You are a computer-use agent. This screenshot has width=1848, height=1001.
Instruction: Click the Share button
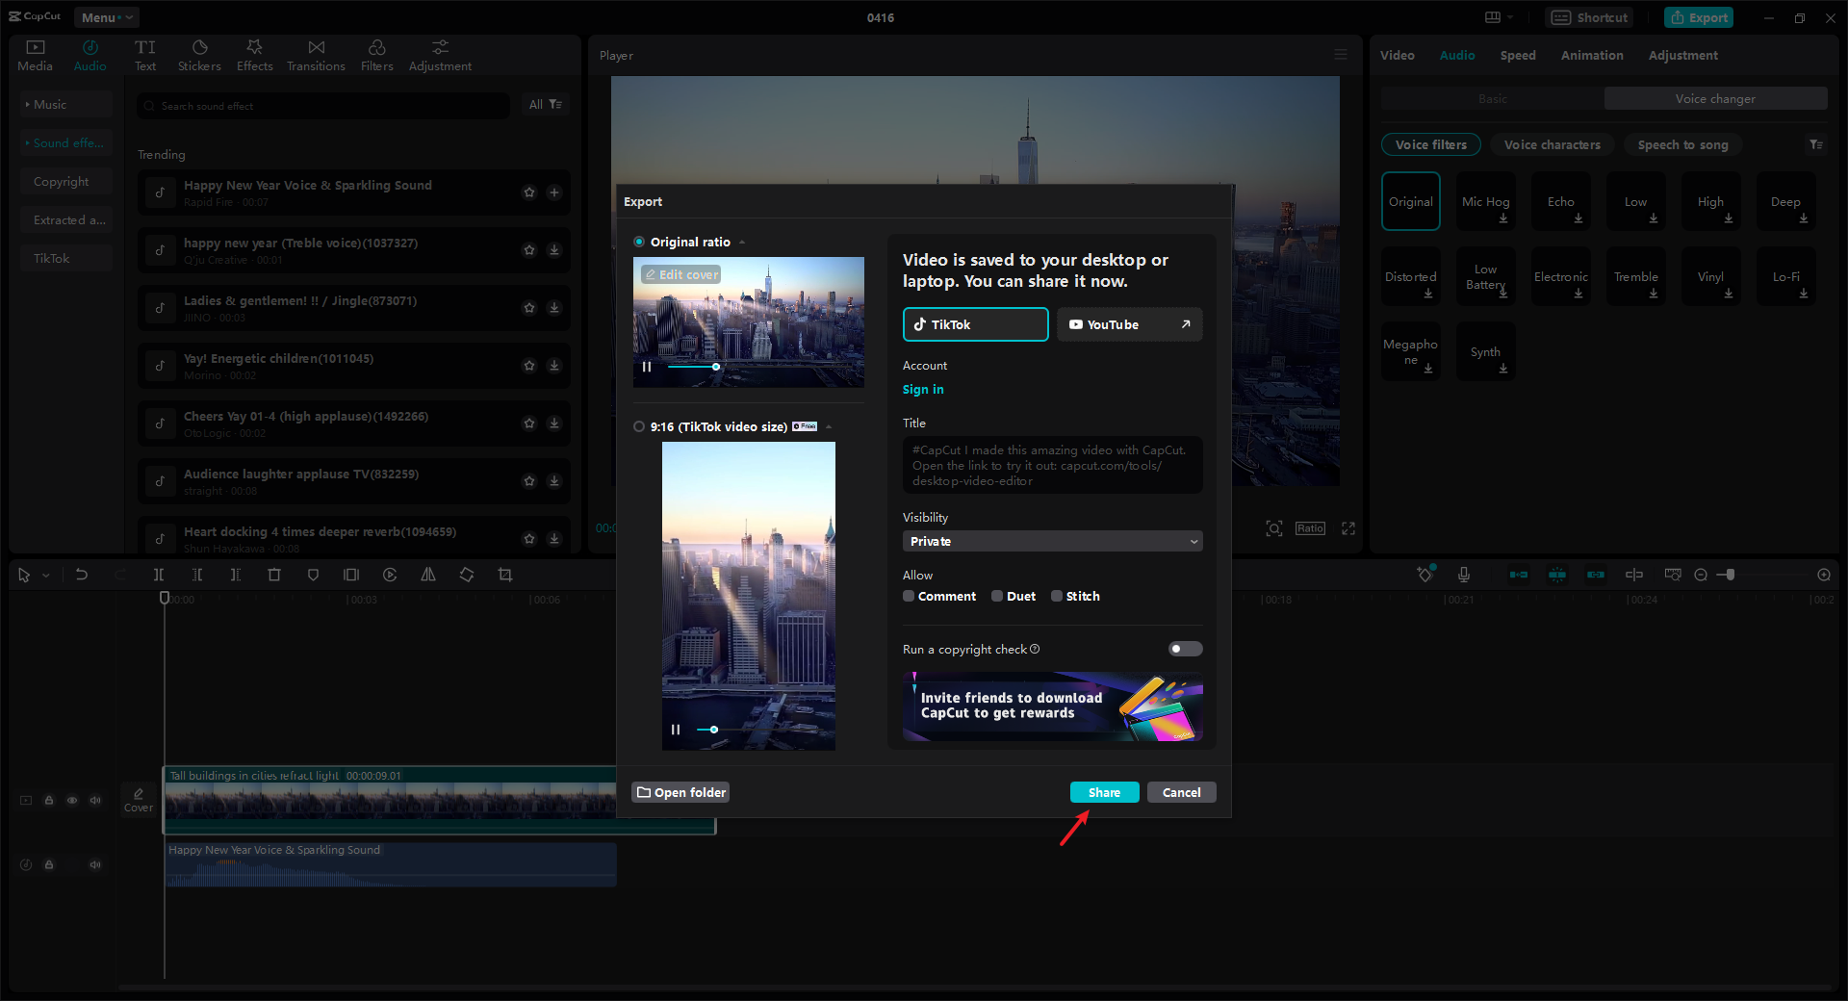tap(1104, 791)
